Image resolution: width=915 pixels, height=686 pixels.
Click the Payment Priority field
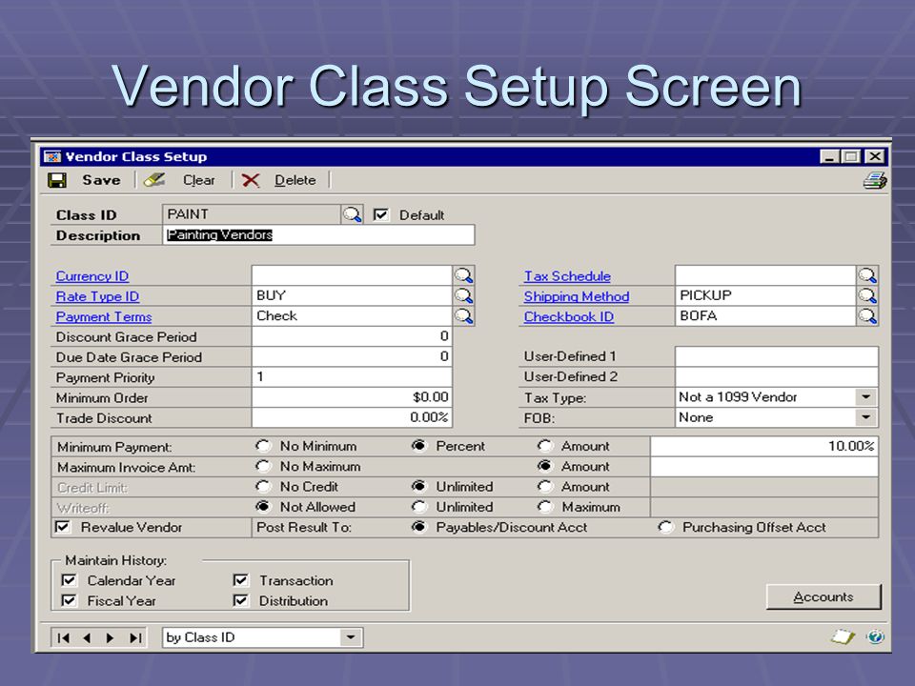coord(352,377)
